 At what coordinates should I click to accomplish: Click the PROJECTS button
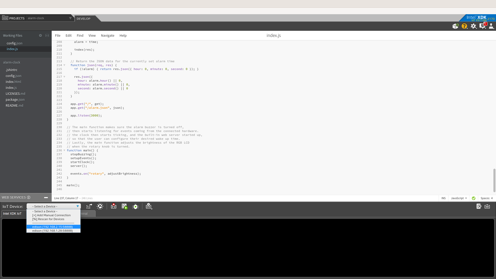[x=17, y=18]
